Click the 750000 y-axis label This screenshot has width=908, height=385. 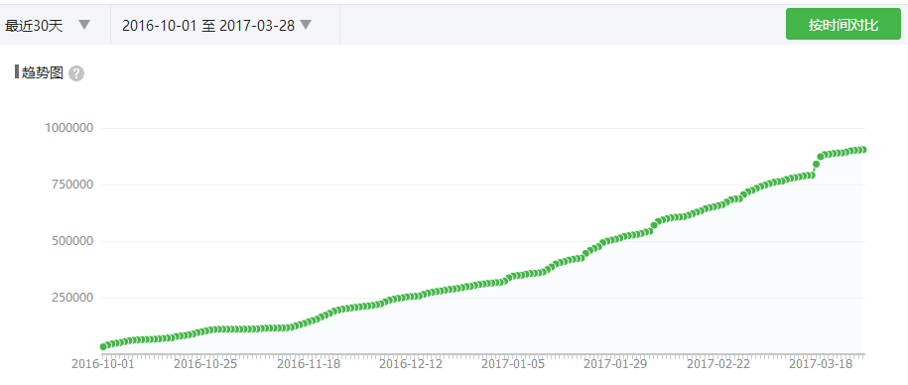coord(71,185)
